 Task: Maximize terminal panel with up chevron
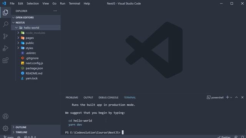click(x=236, y=97)
